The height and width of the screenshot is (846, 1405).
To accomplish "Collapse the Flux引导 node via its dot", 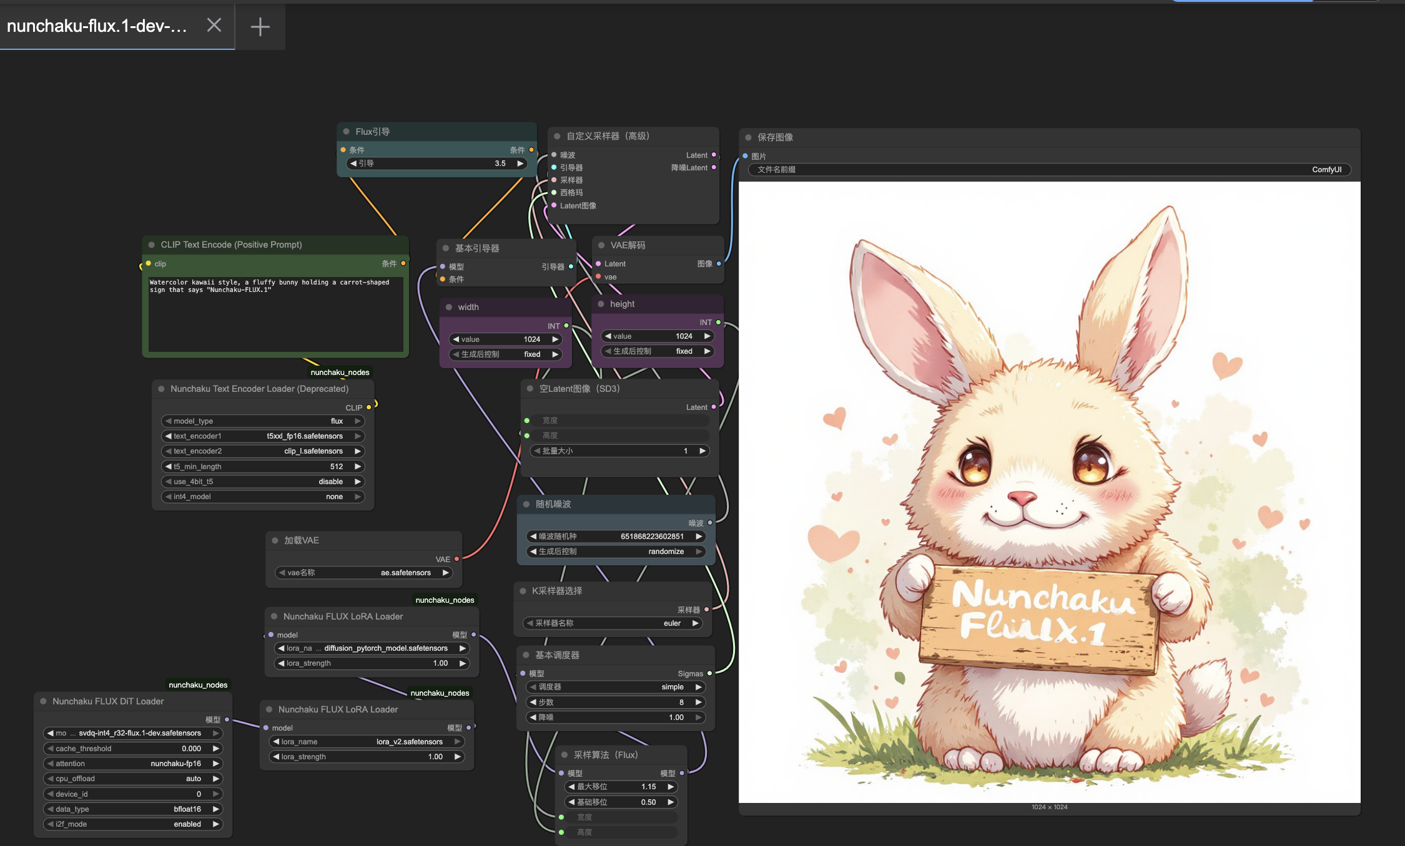I will [x=346, y=132].
